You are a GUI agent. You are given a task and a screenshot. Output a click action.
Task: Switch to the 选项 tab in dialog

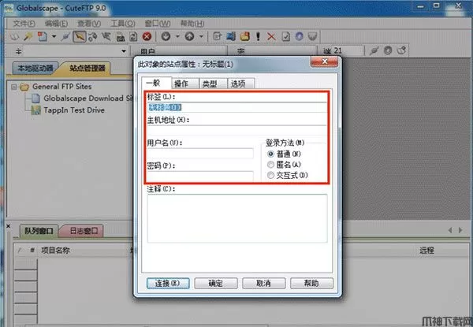tap(240, 84)
